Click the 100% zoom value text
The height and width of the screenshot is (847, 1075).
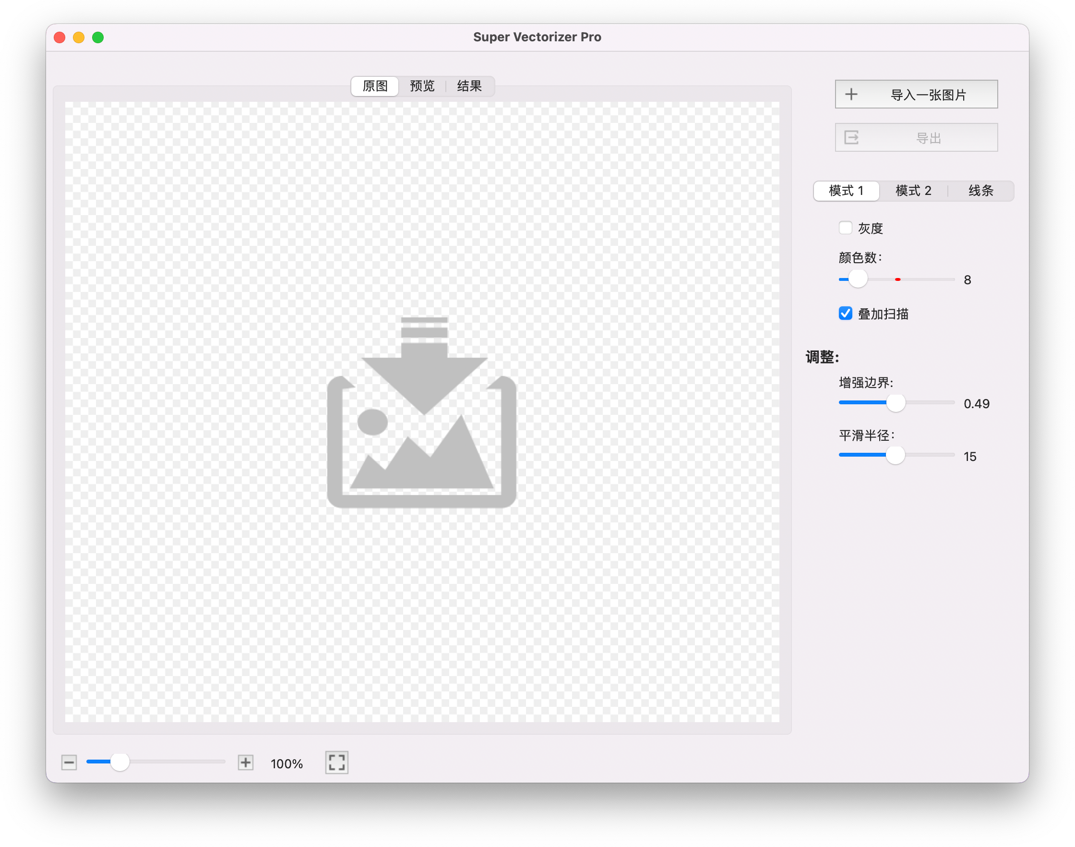(287, 763)
